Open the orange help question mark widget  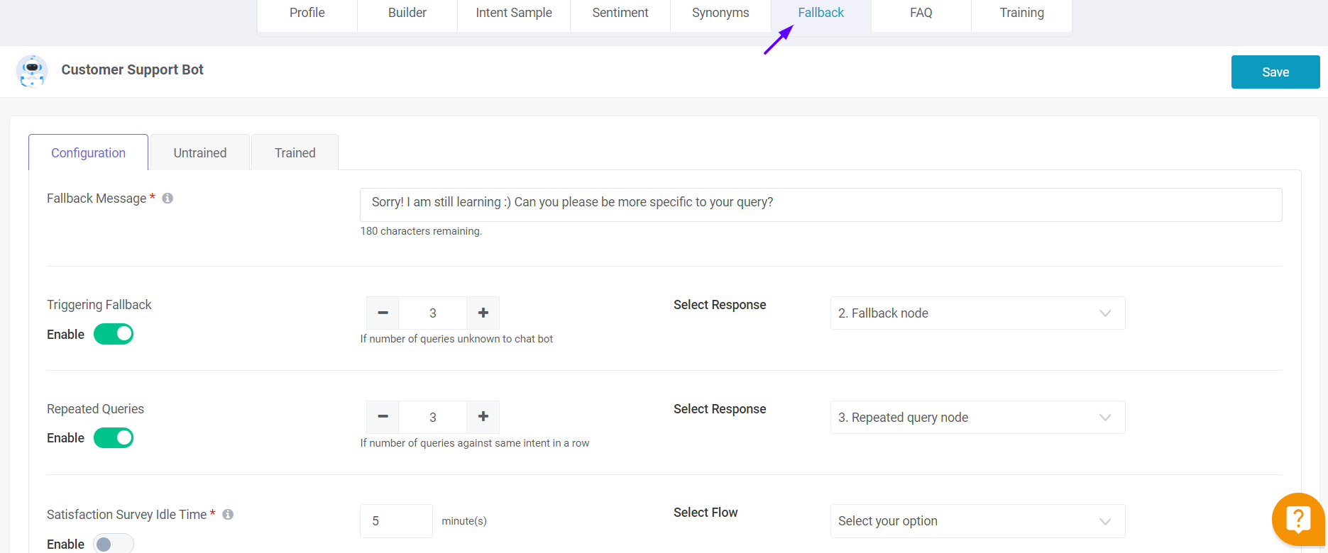point(1298,520)
